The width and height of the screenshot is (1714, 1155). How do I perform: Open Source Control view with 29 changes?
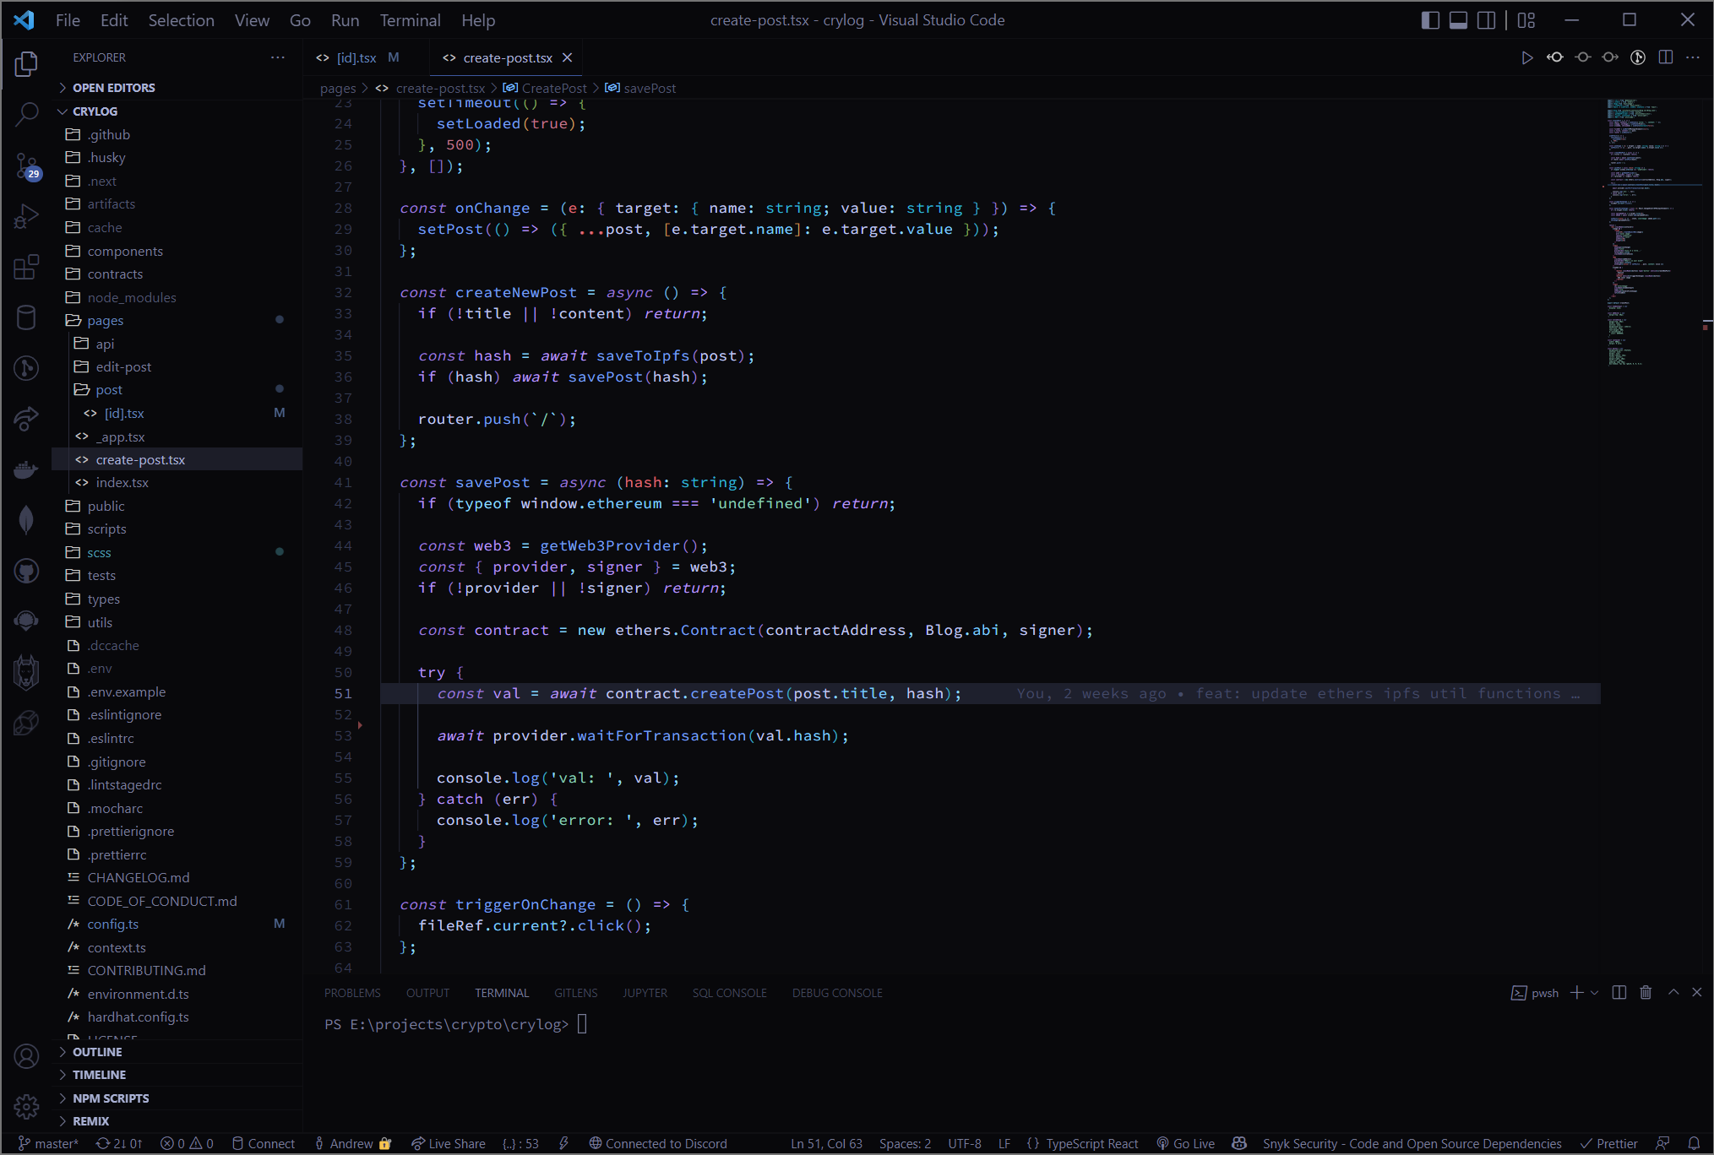tap(26, 165)
